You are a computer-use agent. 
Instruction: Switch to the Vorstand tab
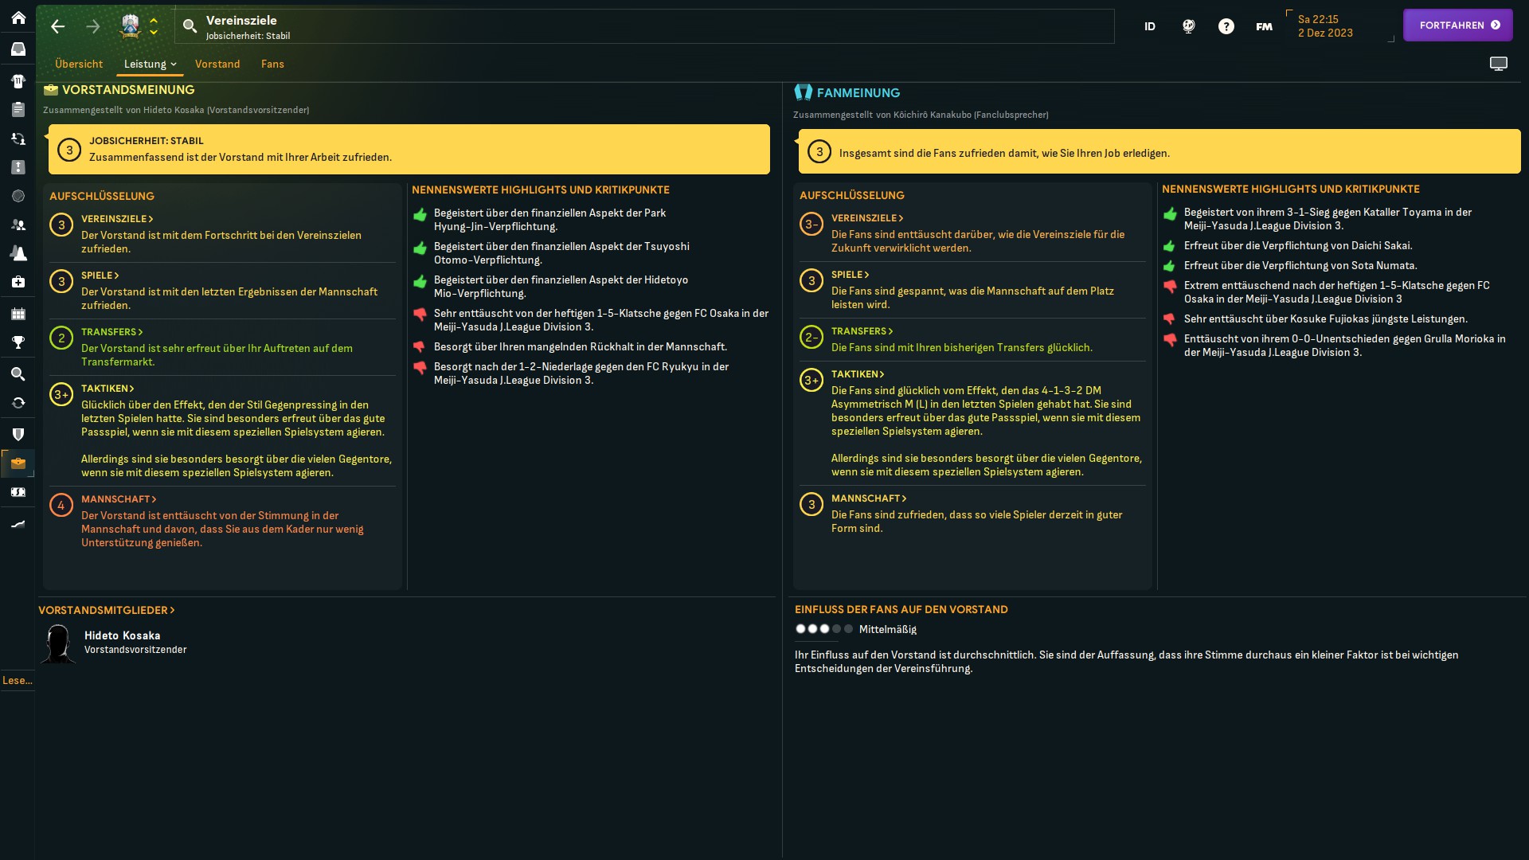tap(217, 64)
